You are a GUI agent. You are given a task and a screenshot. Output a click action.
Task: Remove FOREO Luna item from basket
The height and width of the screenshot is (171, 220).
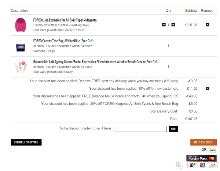coord(208,25)
